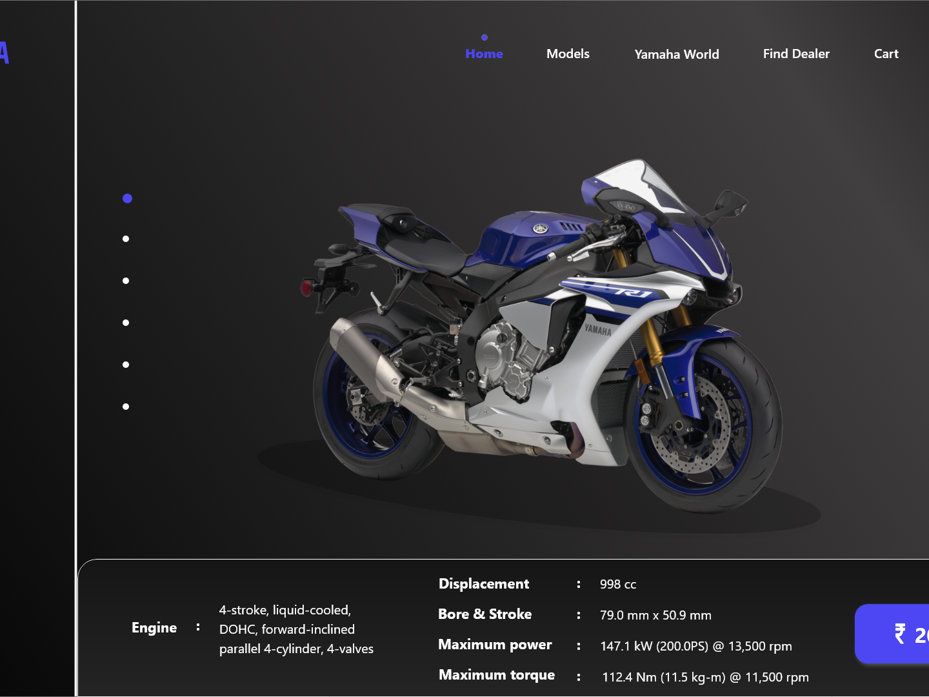Switch to the fifth slide dot
The image size is (929, 697).
pos(126,365)
